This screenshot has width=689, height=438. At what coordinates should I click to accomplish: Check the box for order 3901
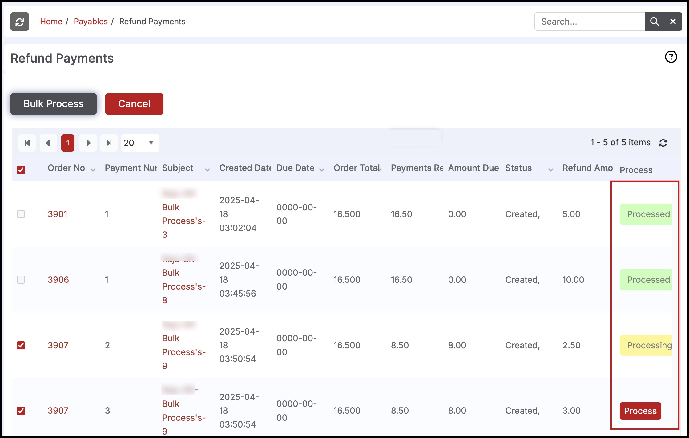coord(21,214)
